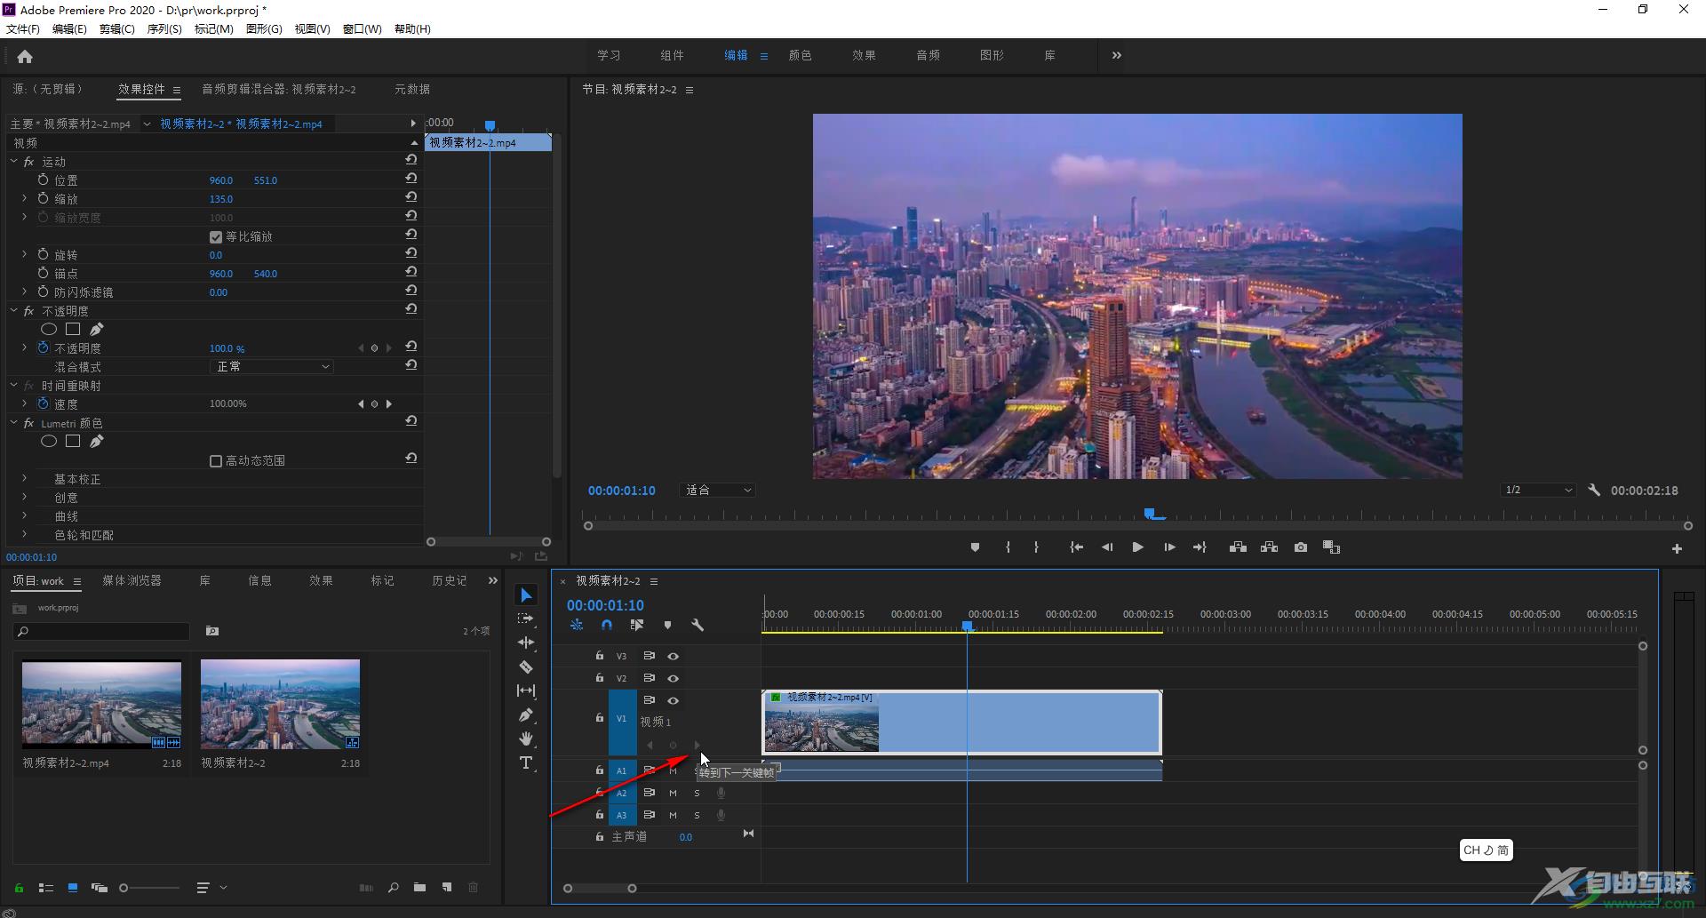The image size is (1706, 918).
Task: Go to In point in Program monitor
Action: [x=1076, y=547]
